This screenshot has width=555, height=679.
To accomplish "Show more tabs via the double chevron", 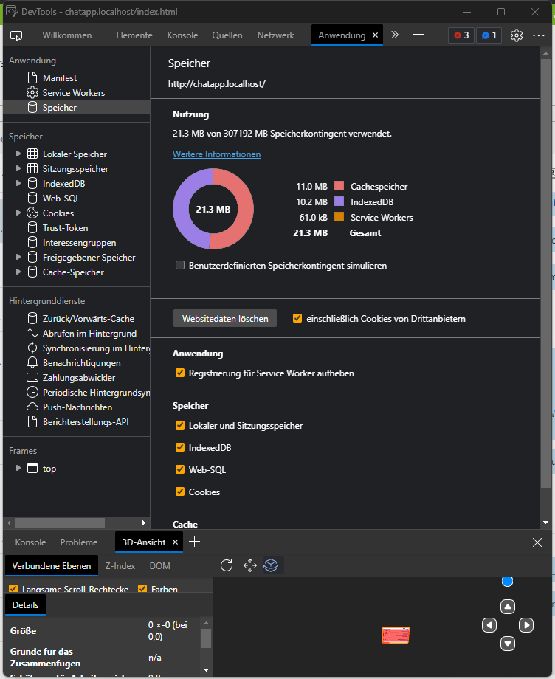I will point(395,35).
